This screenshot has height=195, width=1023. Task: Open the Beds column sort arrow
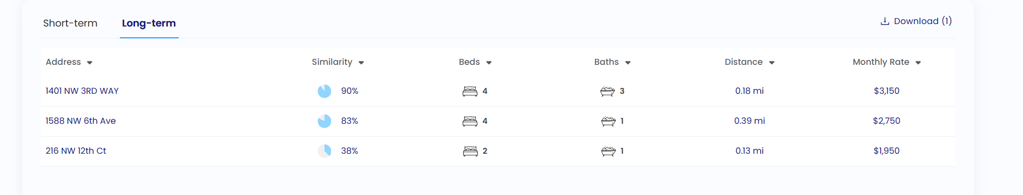tap(489, 63)
